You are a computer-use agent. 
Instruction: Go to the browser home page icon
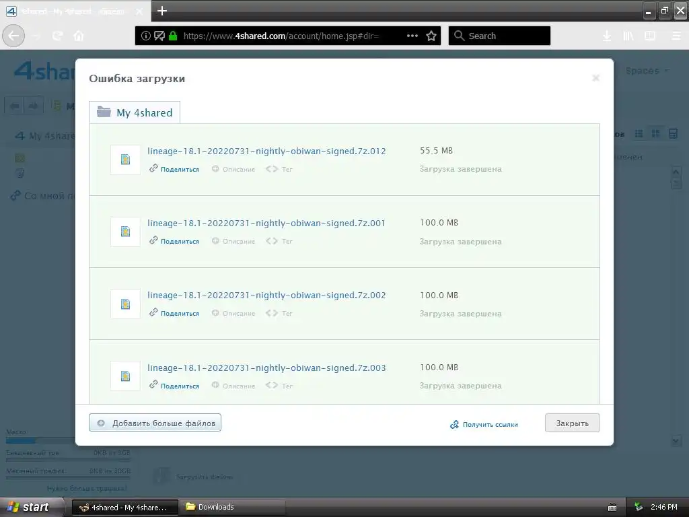79,36
